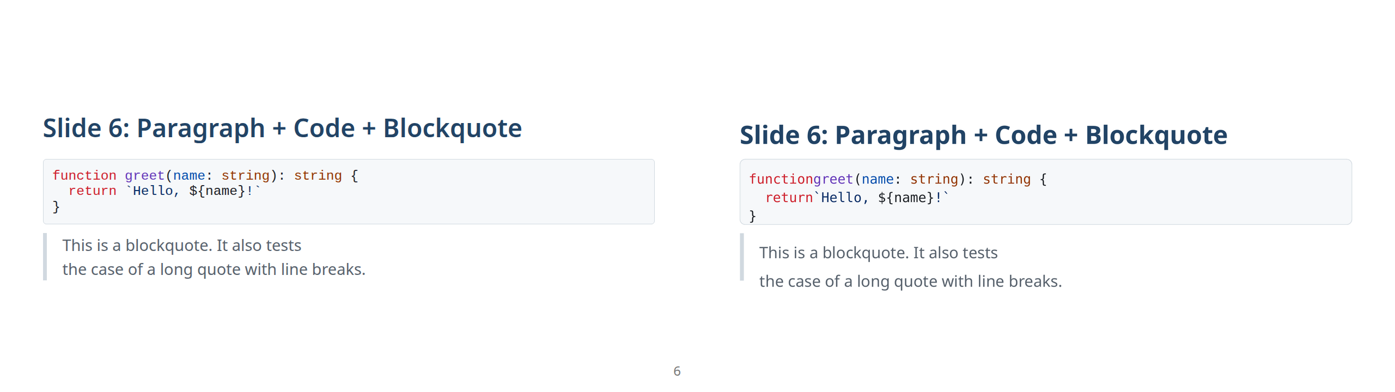The width and height of the screenshot is (1395, 392).
Task: Click left blockquote's second line about line breaks
Action: [214, 269]
